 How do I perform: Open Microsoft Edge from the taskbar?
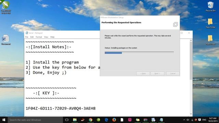tap(106, 120)
